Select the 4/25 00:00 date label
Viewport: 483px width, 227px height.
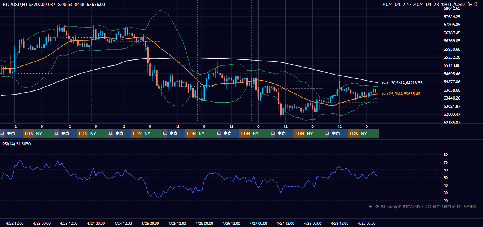(x=150, y=223)
